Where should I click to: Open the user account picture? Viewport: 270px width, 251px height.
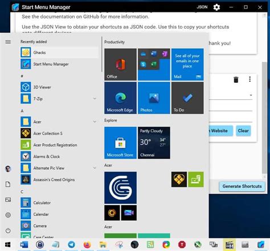click(x=8, y=169)
